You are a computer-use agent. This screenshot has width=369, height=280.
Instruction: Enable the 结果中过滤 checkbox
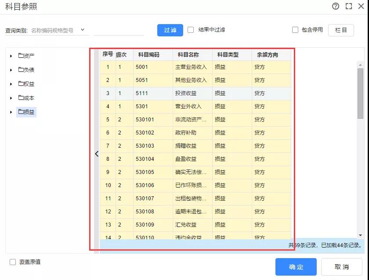click(x=191, y=30)
